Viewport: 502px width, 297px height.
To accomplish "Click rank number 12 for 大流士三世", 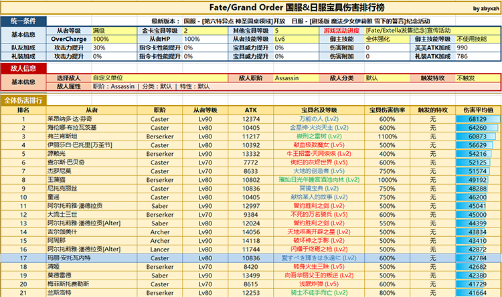I will (23, 215).
